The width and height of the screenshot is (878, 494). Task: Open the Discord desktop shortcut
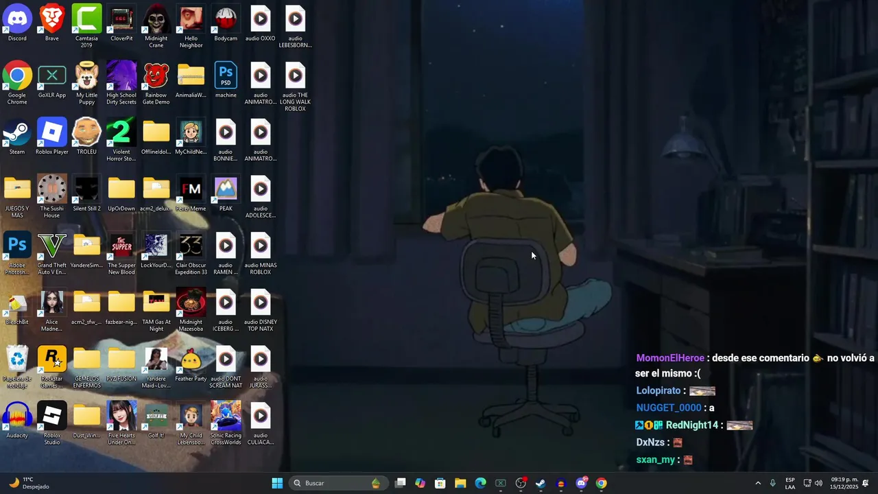tap(17, 23)
